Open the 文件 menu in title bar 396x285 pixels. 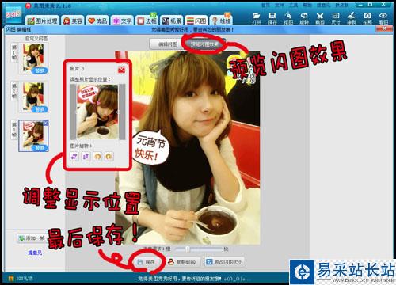point(280,5)
